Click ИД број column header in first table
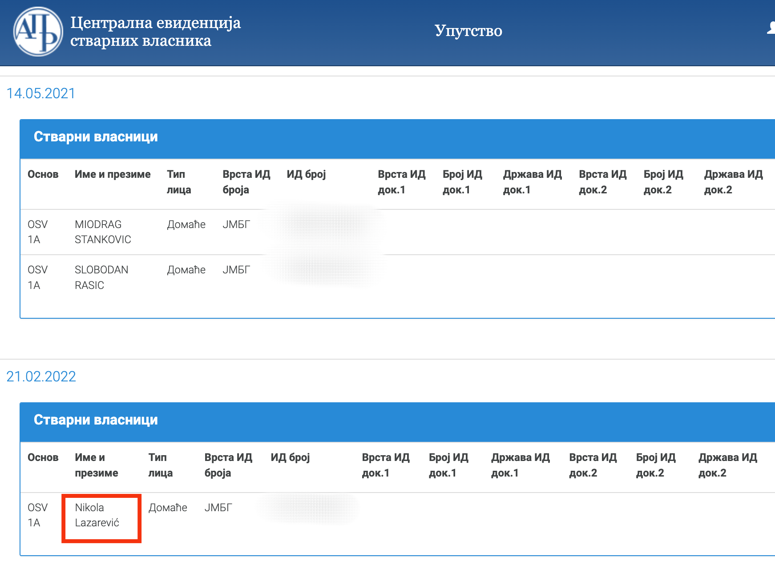This screenshot has height=581, width=775. (x=306, y=174)
